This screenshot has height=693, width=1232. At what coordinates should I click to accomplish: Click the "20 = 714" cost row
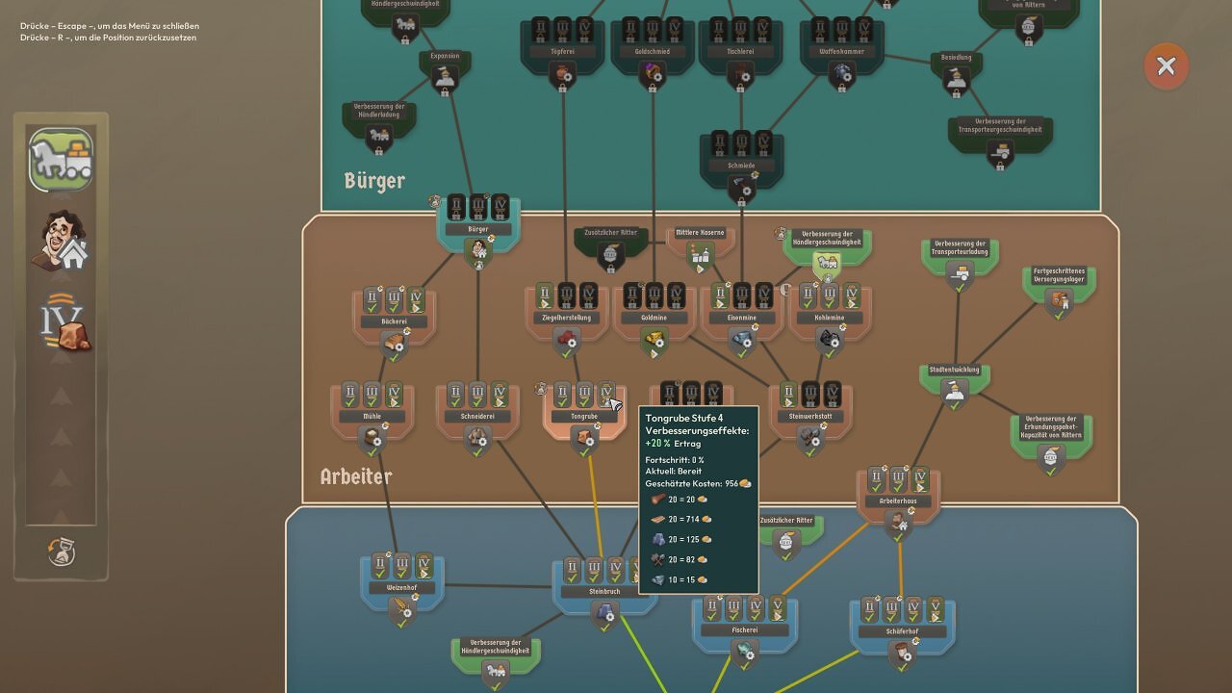pos(680,520)
